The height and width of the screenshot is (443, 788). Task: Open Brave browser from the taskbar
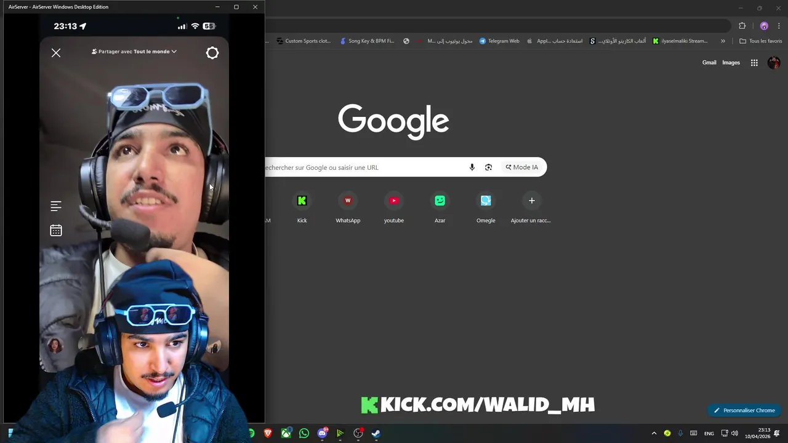pos(268,433)
